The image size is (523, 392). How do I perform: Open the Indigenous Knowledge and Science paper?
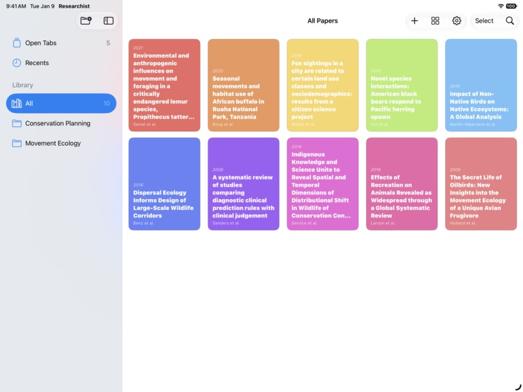322,184
